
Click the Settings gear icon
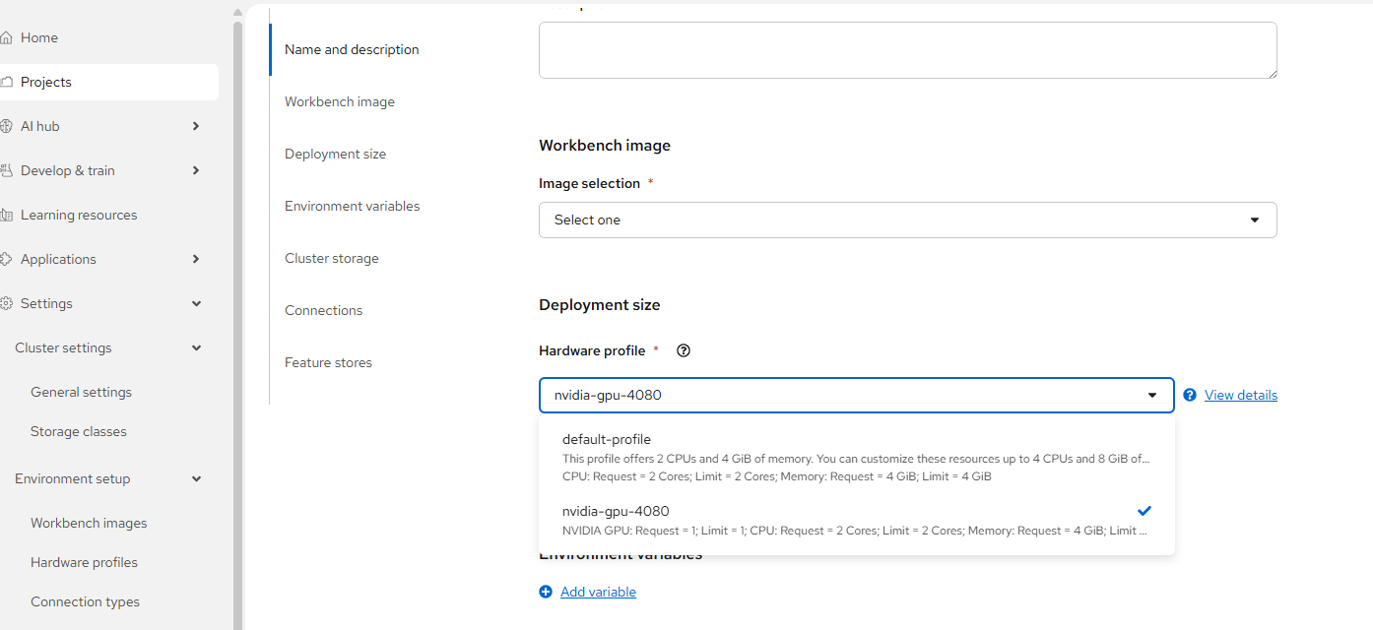click(x=7, y=303)
